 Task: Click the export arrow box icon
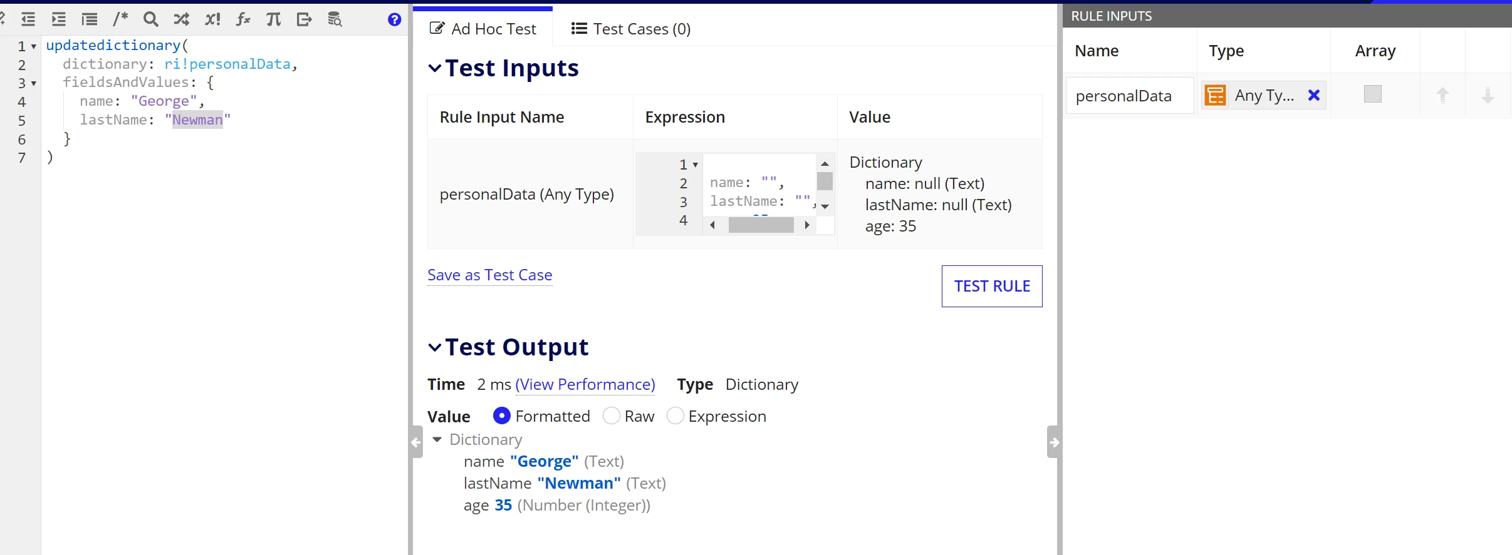click(x=305, y=19)
